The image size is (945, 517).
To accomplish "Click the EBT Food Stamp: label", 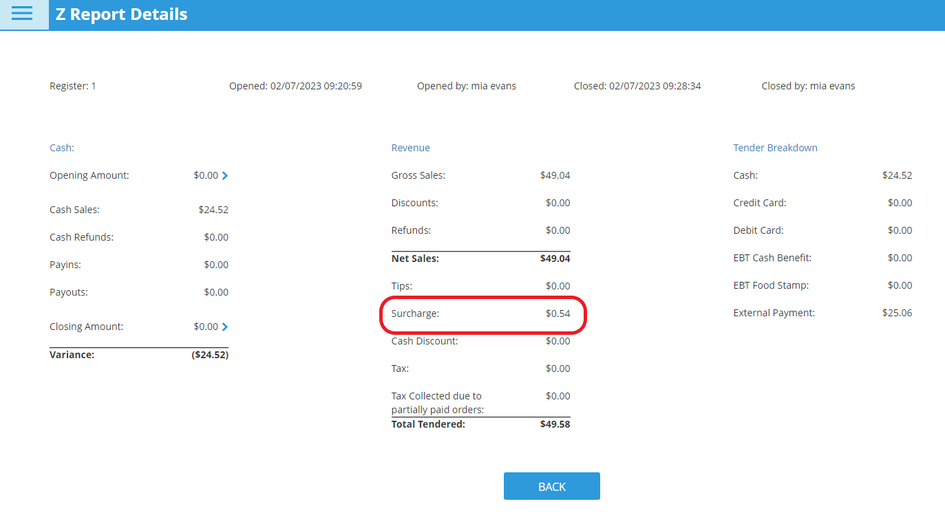I will coord(771,285).
